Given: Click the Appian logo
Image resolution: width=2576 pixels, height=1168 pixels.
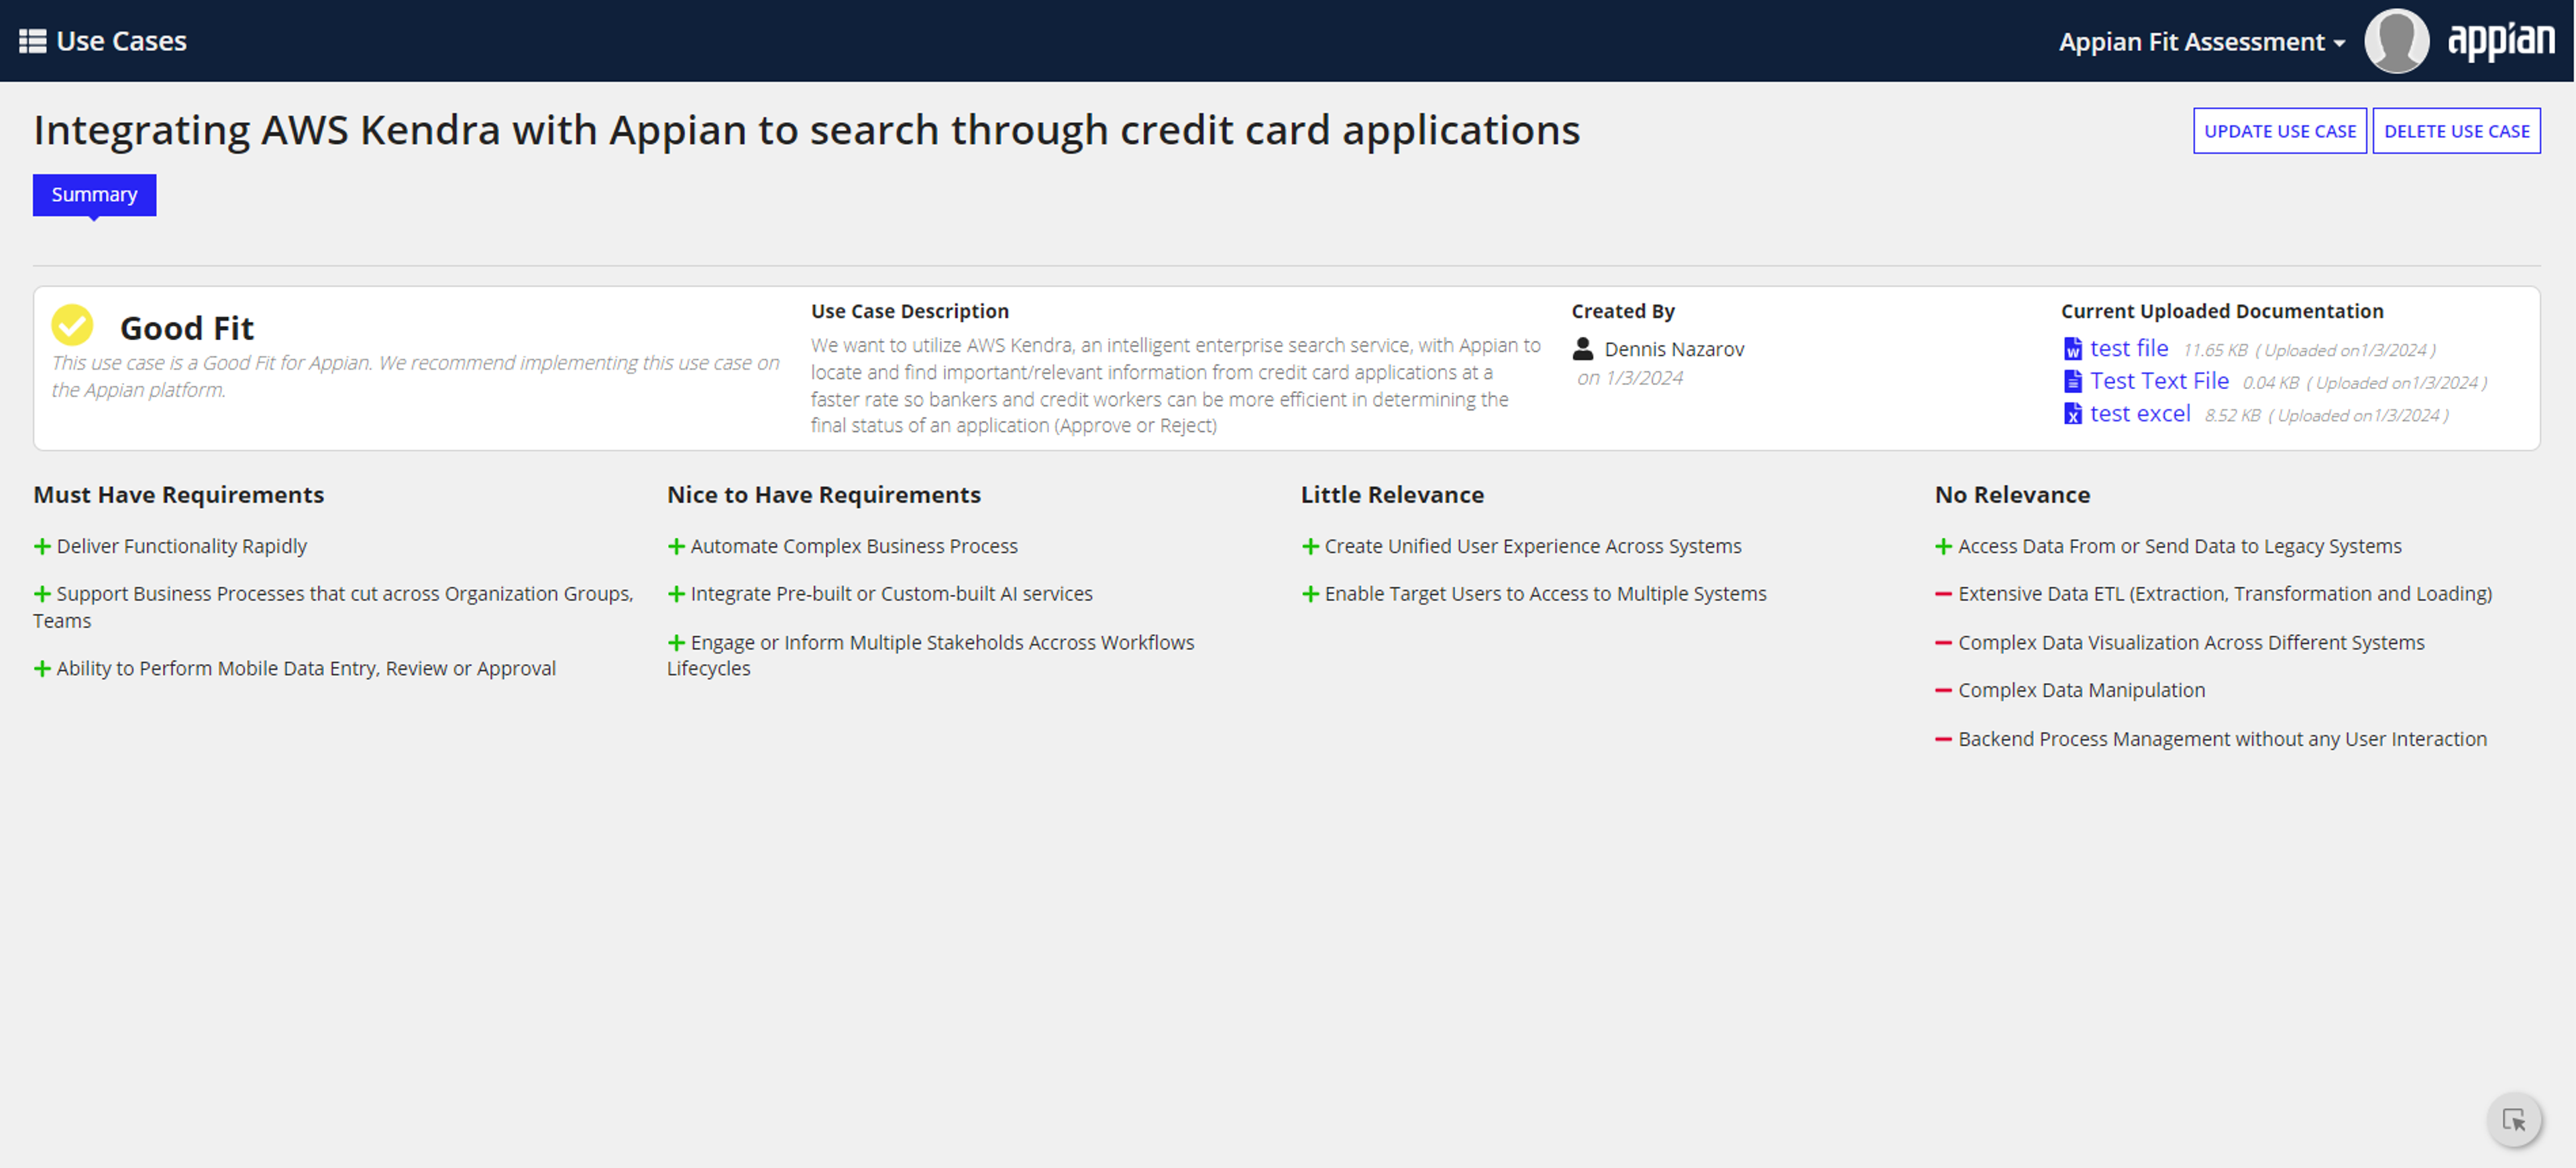Looking at the screenshot, I should coord(2500,41).
